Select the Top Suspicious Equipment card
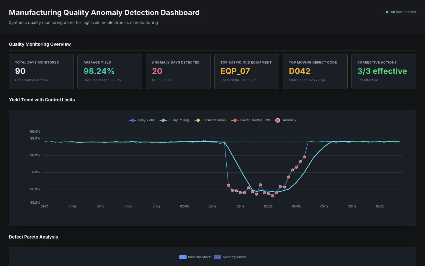The image size is (425, 266). tap(247, 72)
